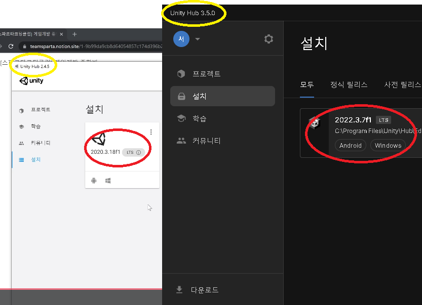Expand account dropdown arrow beside the avatar

198,39
